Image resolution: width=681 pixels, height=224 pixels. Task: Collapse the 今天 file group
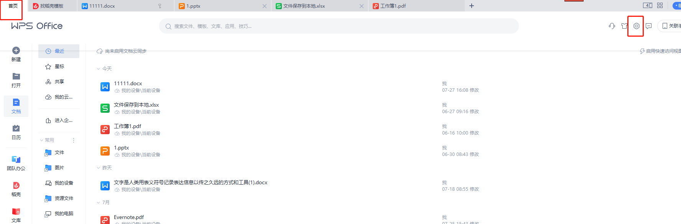pos(98,69)
